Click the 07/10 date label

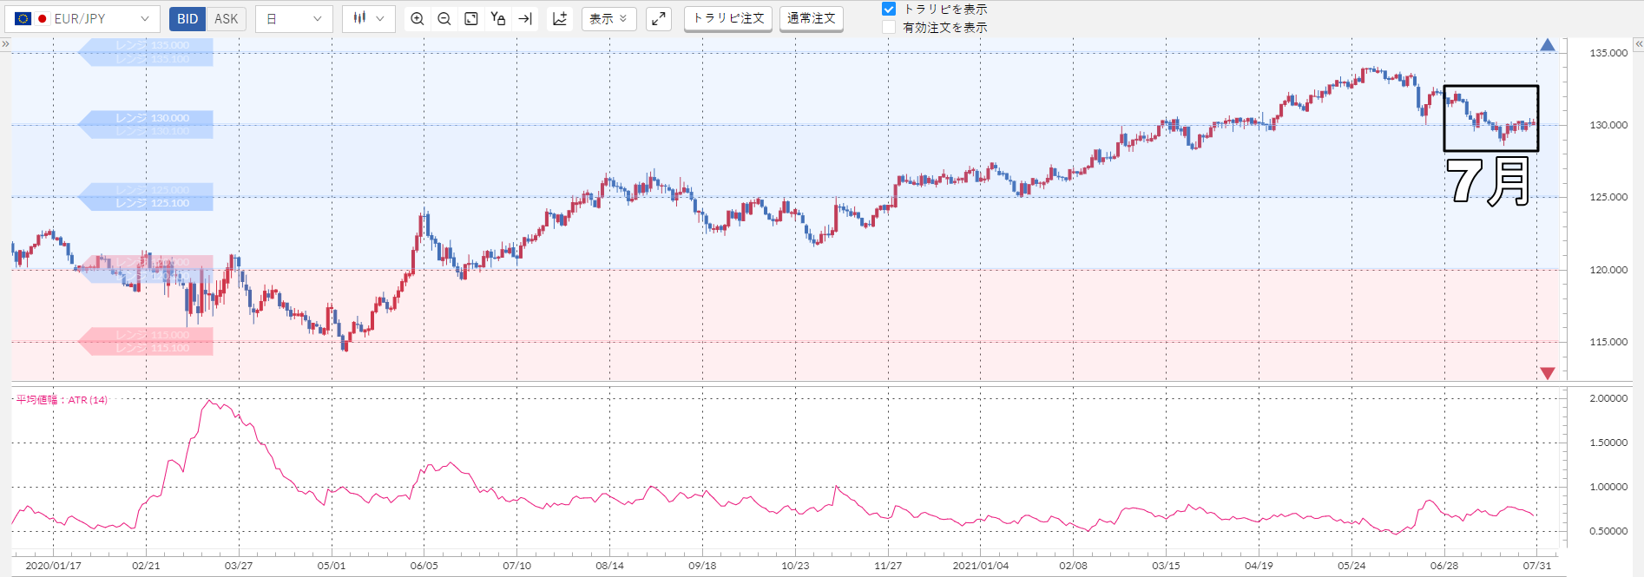point(517,566)
